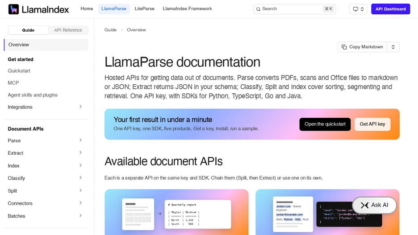418x235 pixels.
Task: Open Agent skills and plugins link
Action: pos(33,95)
